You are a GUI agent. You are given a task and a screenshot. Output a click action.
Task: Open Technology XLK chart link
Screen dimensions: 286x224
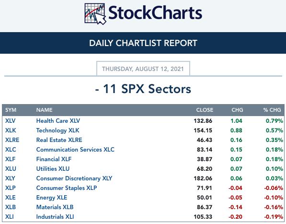tap(57, 130)
